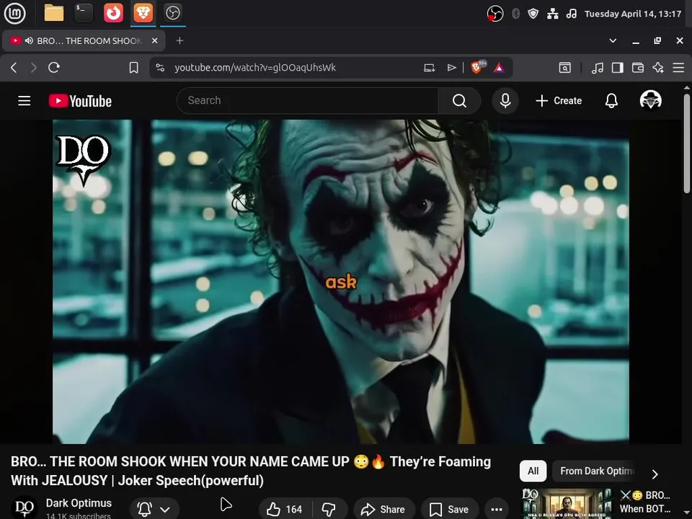Select the All filter chip
692x519 pixels.
533,471
